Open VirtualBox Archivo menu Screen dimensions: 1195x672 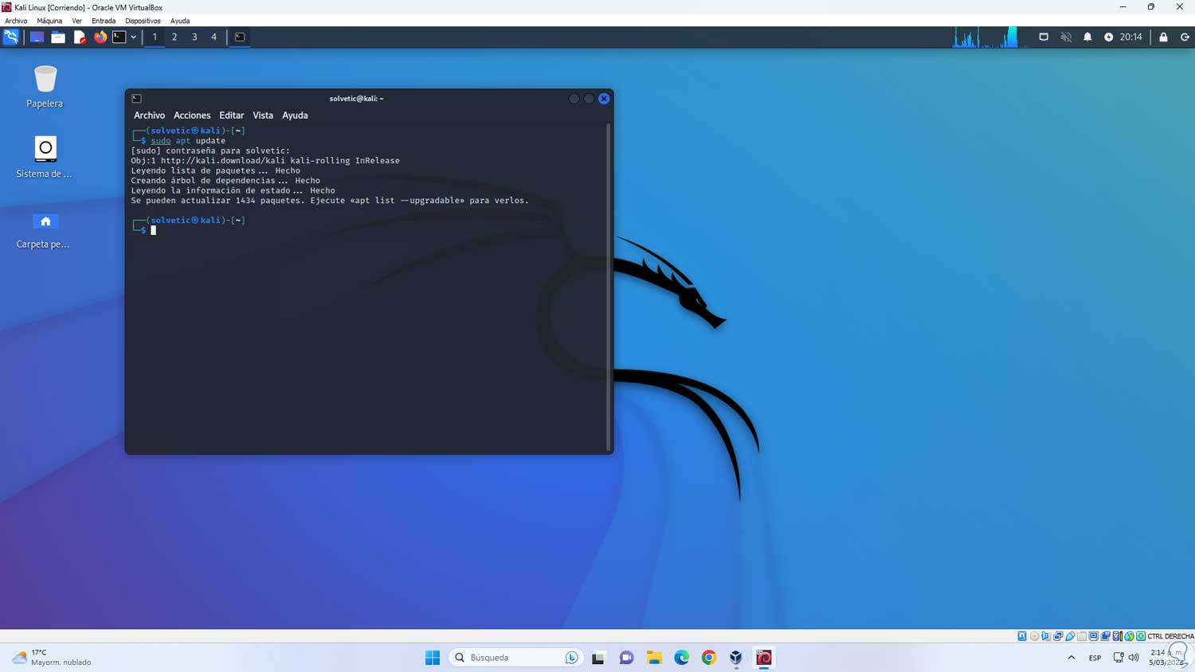click(16, 21)
